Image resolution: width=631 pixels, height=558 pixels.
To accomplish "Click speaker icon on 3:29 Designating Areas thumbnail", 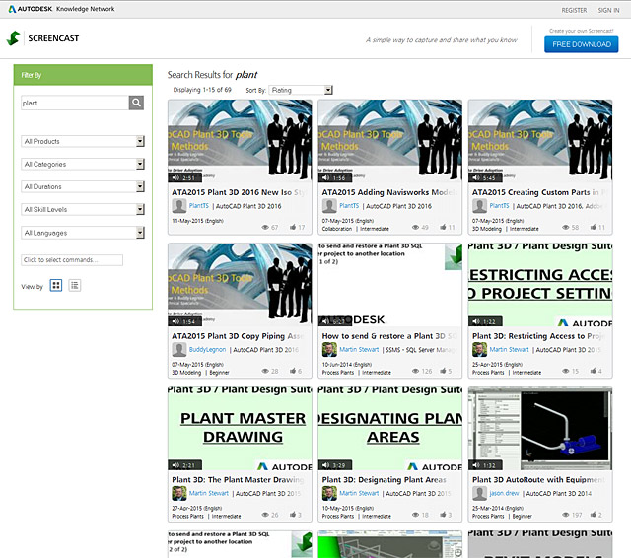I will point(326,465).
